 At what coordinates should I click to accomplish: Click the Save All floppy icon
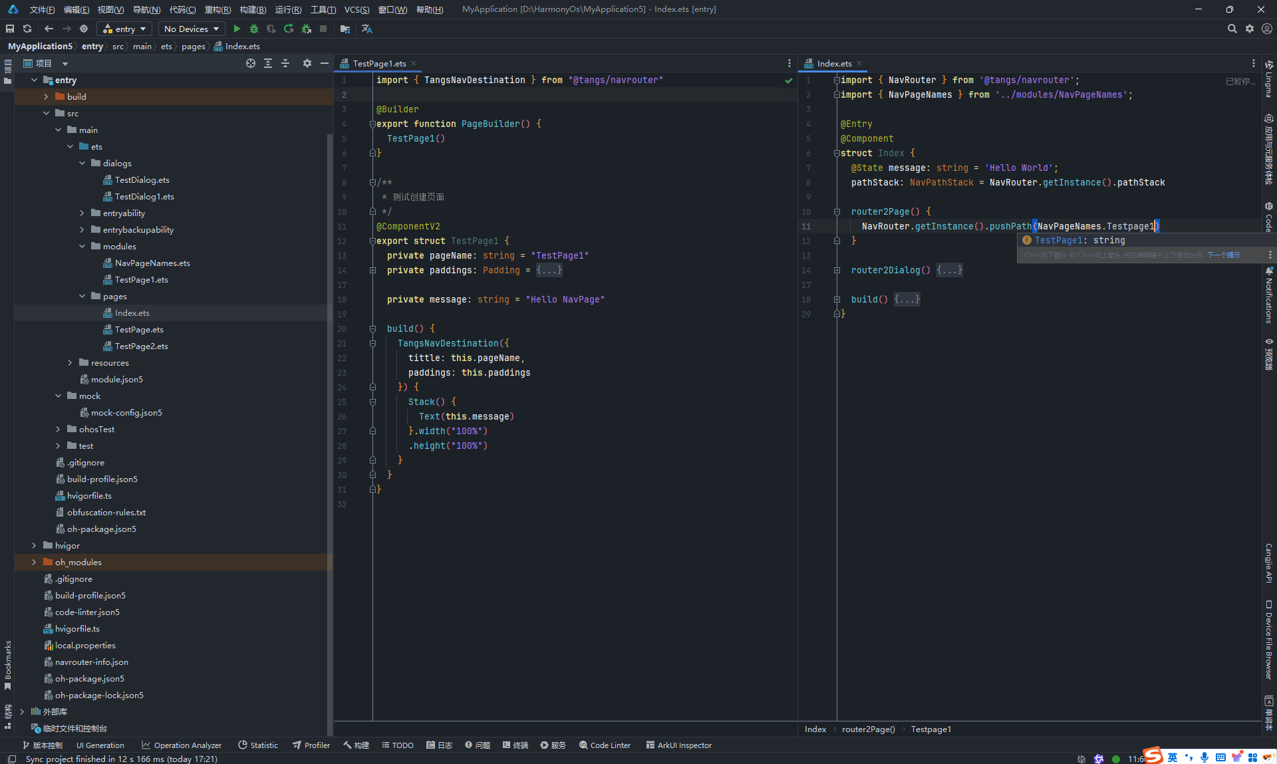pyautogui.click(x=10, y=29)
